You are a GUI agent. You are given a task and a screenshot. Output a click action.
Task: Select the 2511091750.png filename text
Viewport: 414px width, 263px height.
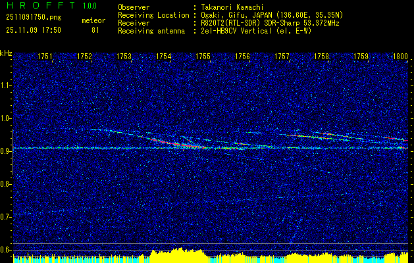pos(34,18)
